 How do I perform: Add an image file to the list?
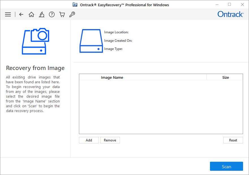pyautogui.click(x=89, y=140)
